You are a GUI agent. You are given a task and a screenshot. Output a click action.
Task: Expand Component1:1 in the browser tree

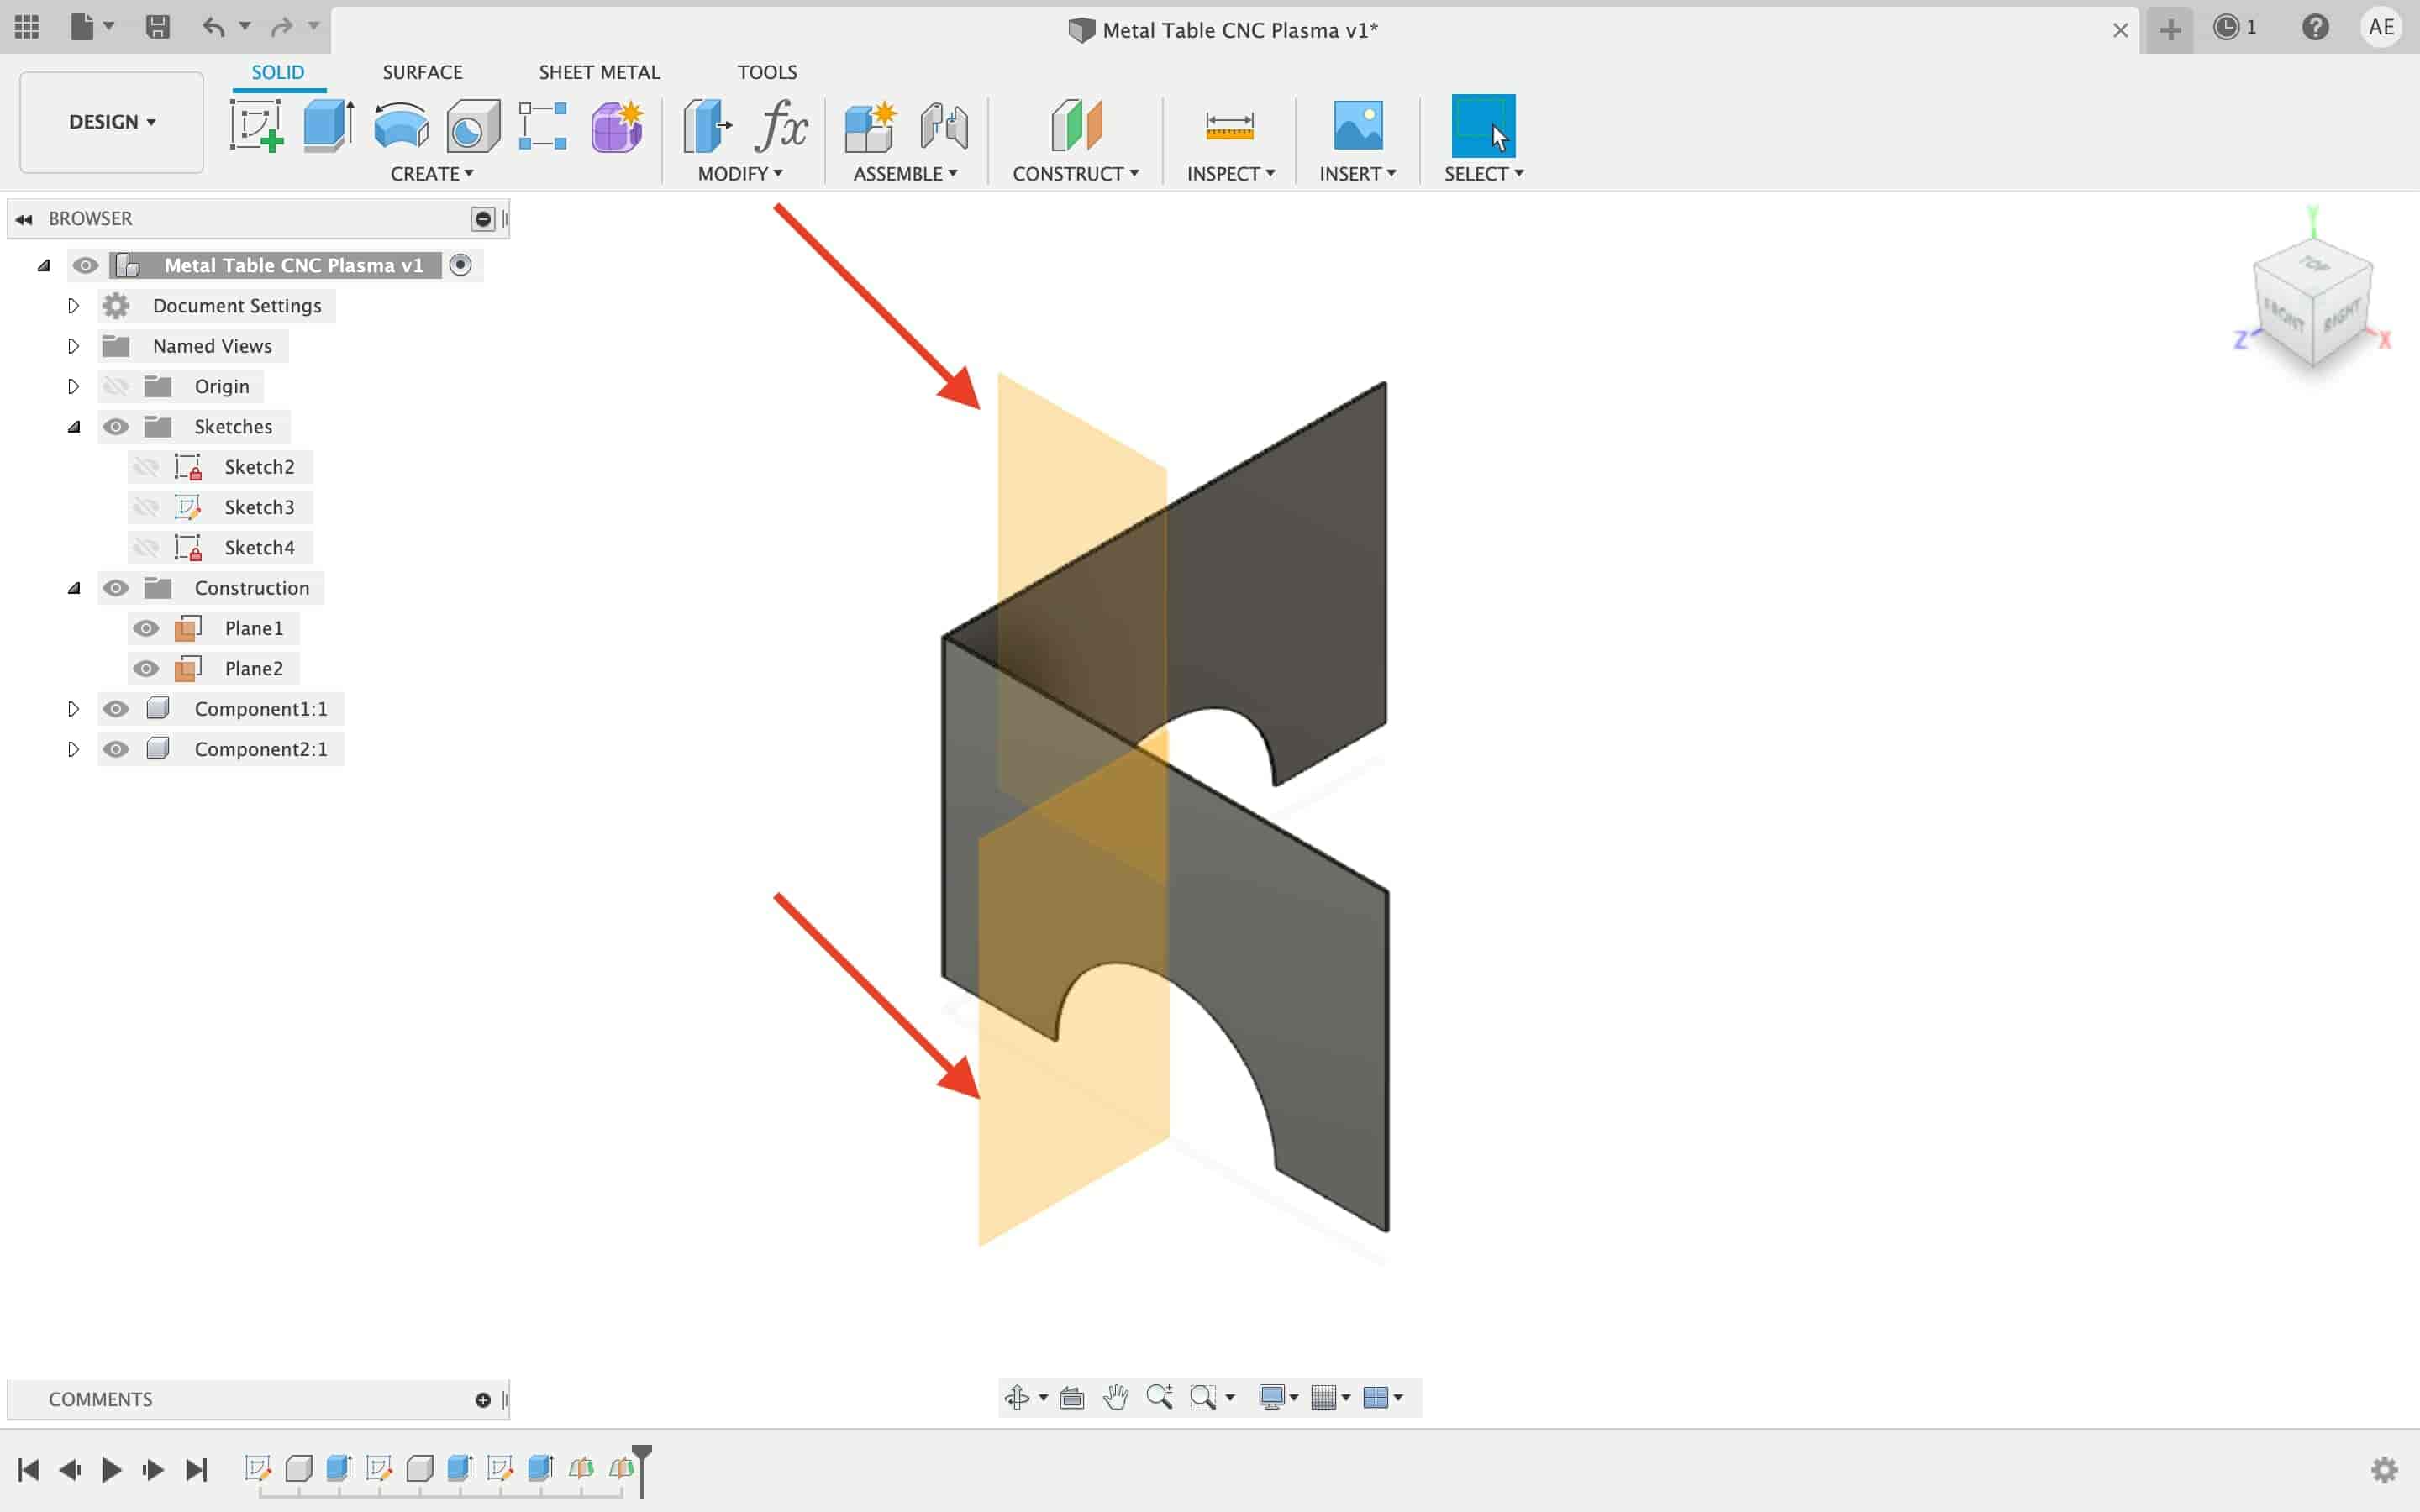71,707
